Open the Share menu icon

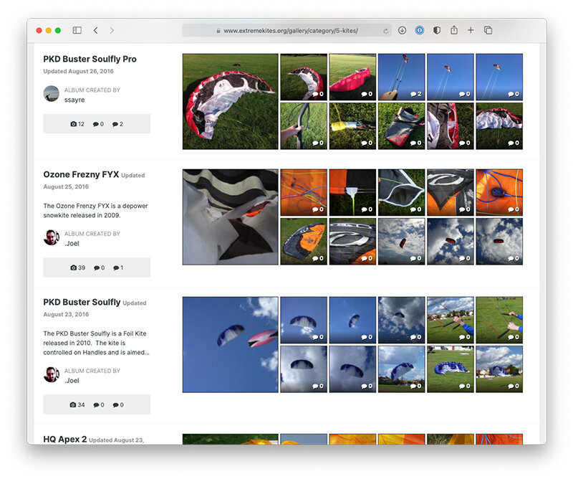[454, 30]
